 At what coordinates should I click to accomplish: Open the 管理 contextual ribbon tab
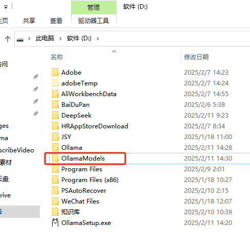click(x=94, y=7)
